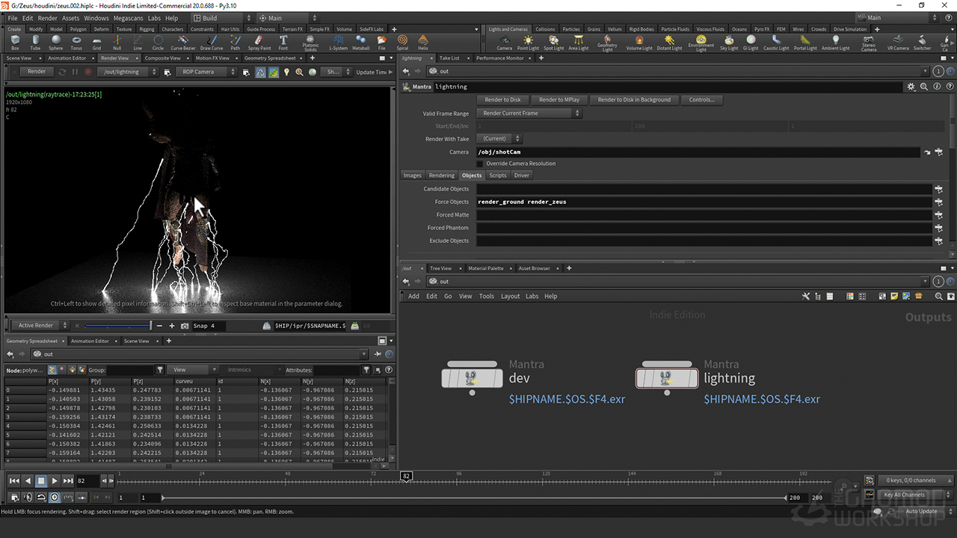Image resolution: width=957 pixels, height=538 pixels.
Task: Add a Sky Light from shelf
Action: click(729, 42)
